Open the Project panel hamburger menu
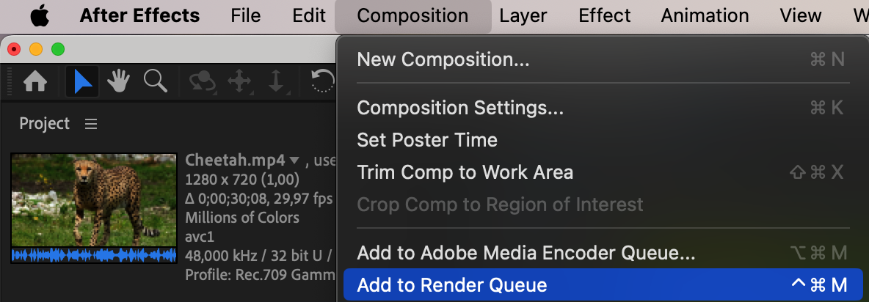This screenshot has height=302, width=869. point(91,124)
